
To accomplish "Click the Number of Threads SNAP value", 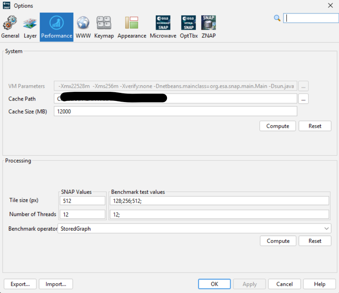I will pyautogui.click(x=82, y=214).
